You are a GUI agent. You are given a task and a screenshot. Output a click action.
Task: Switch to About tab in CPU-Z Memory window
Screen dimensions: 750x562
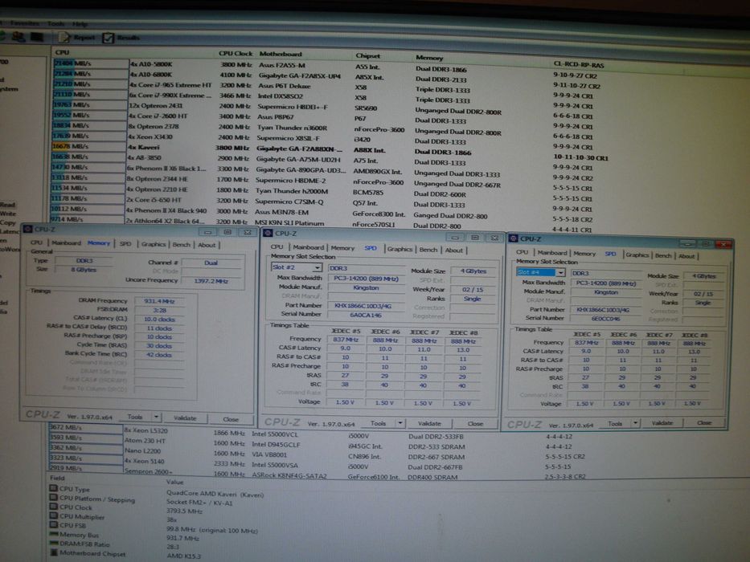[x=207, y=245]
